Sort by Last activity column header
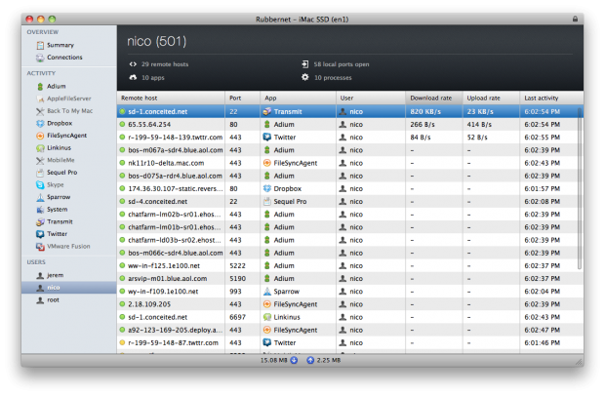605x396 pixels. click(x=551, y=98)
